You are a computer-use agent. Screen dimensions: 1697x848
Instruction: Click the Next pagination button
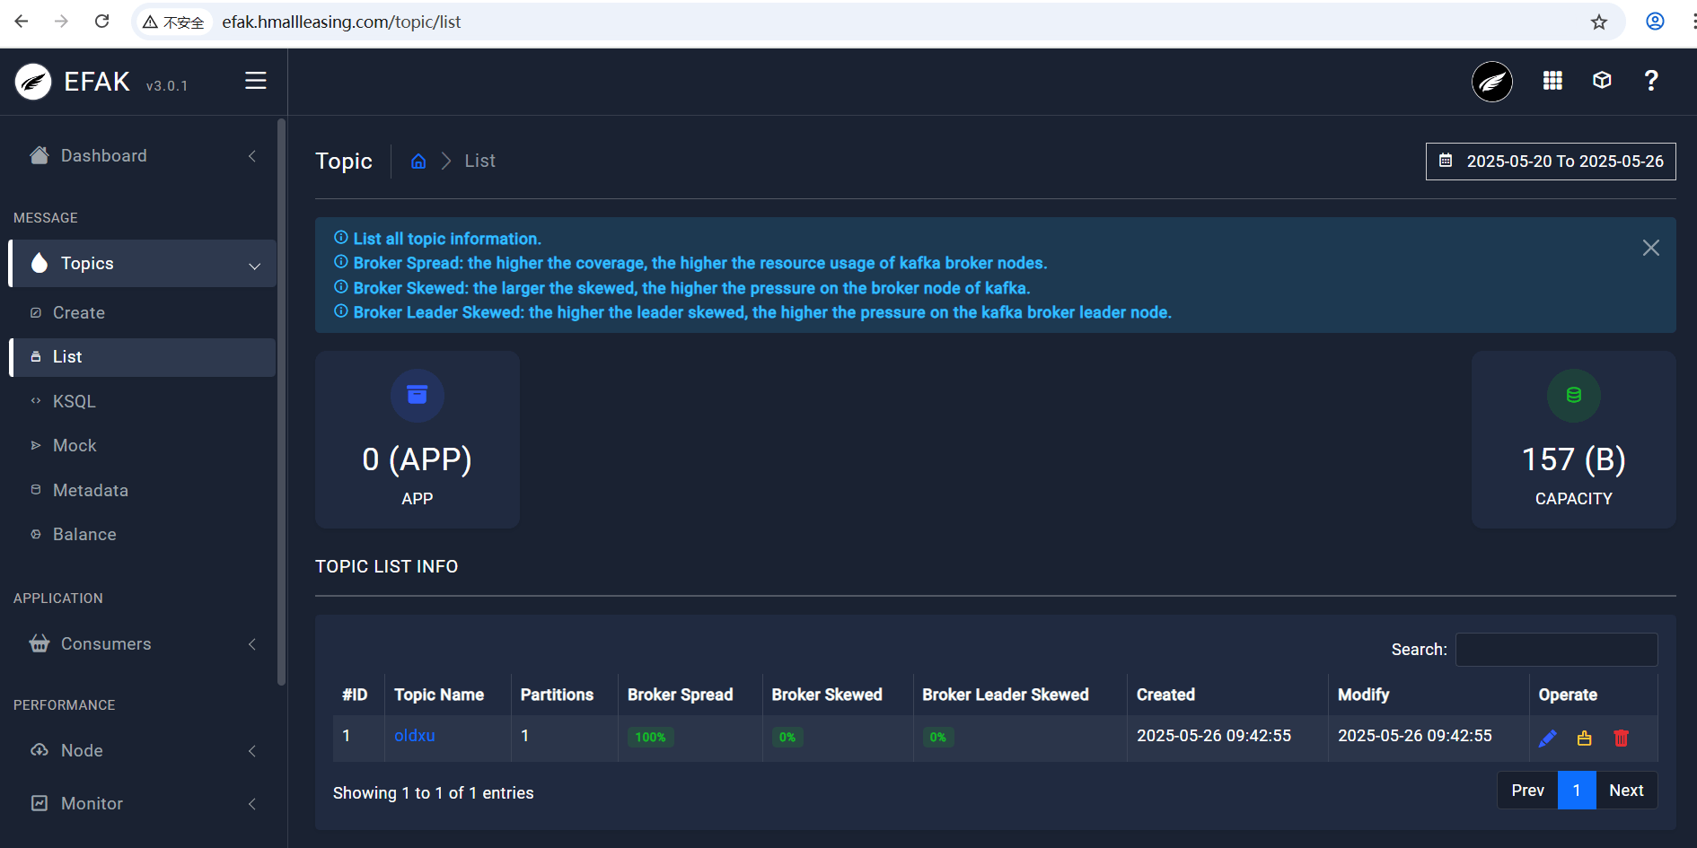pyautogui.click(x=1626, y=791)
